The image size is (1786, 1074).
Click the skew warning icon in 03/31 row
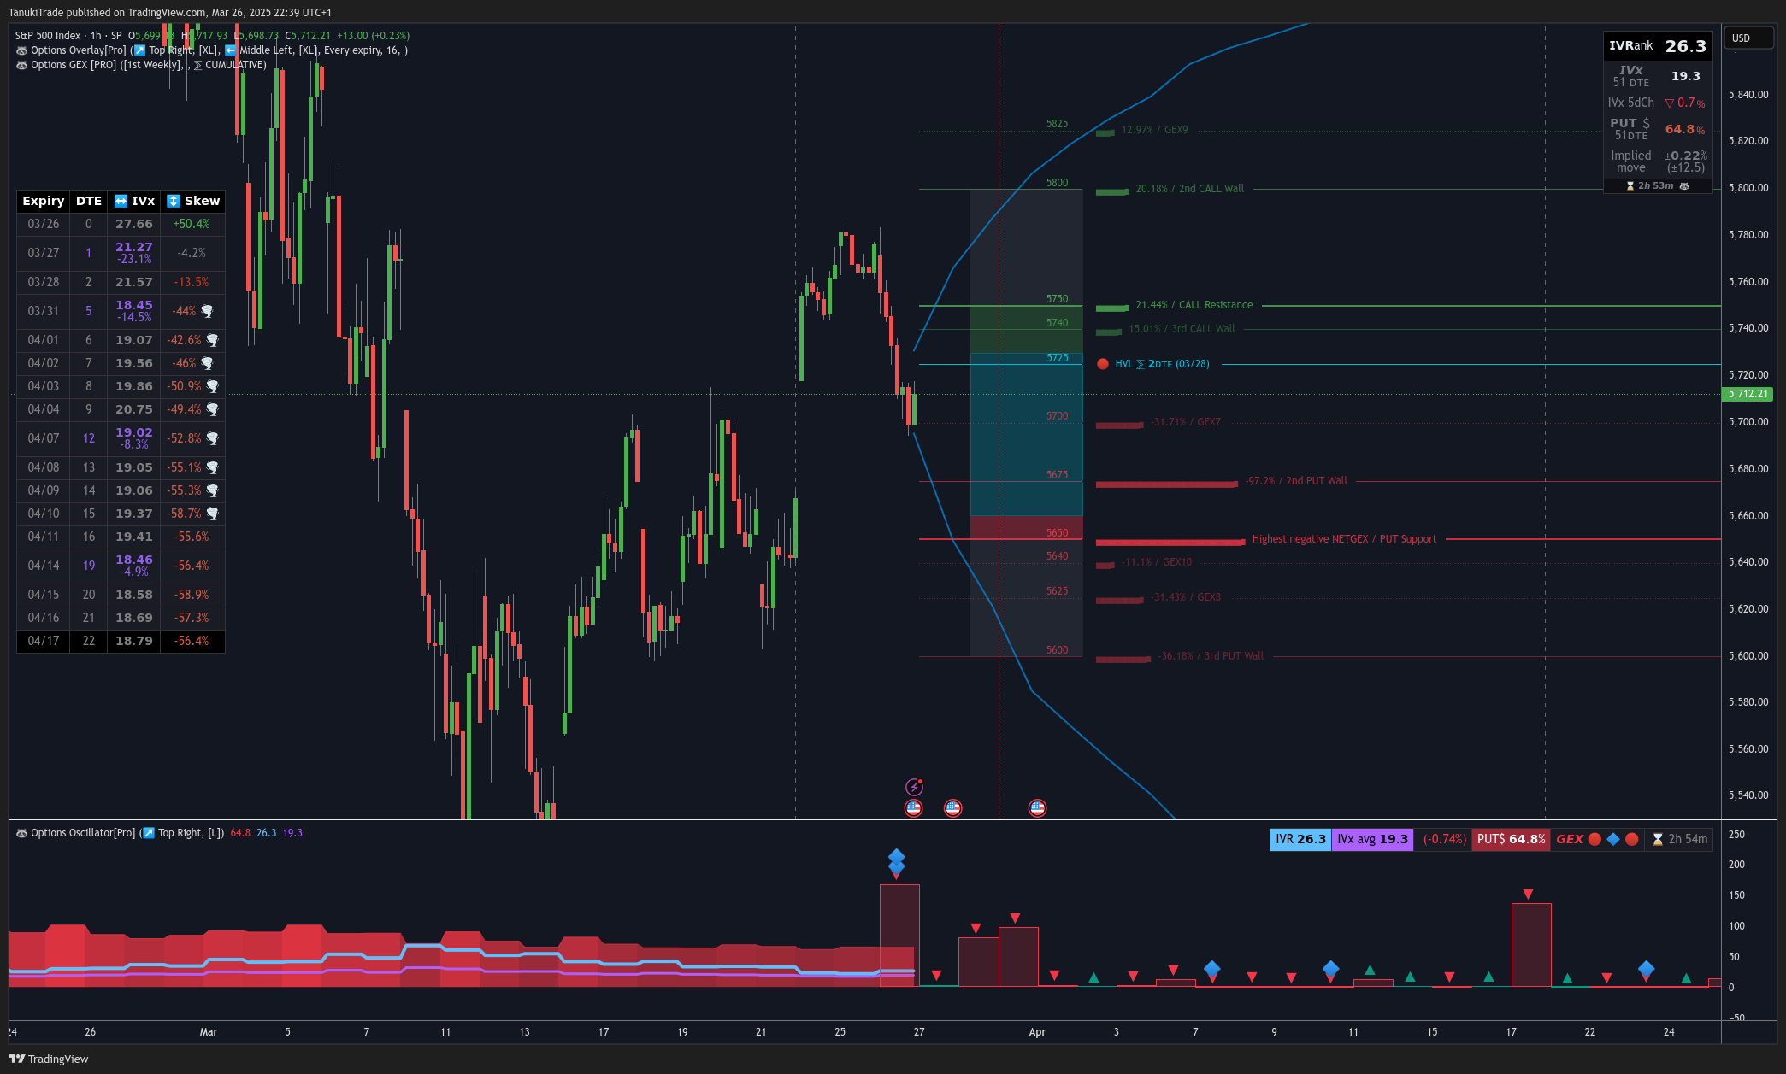pos(207,311)
